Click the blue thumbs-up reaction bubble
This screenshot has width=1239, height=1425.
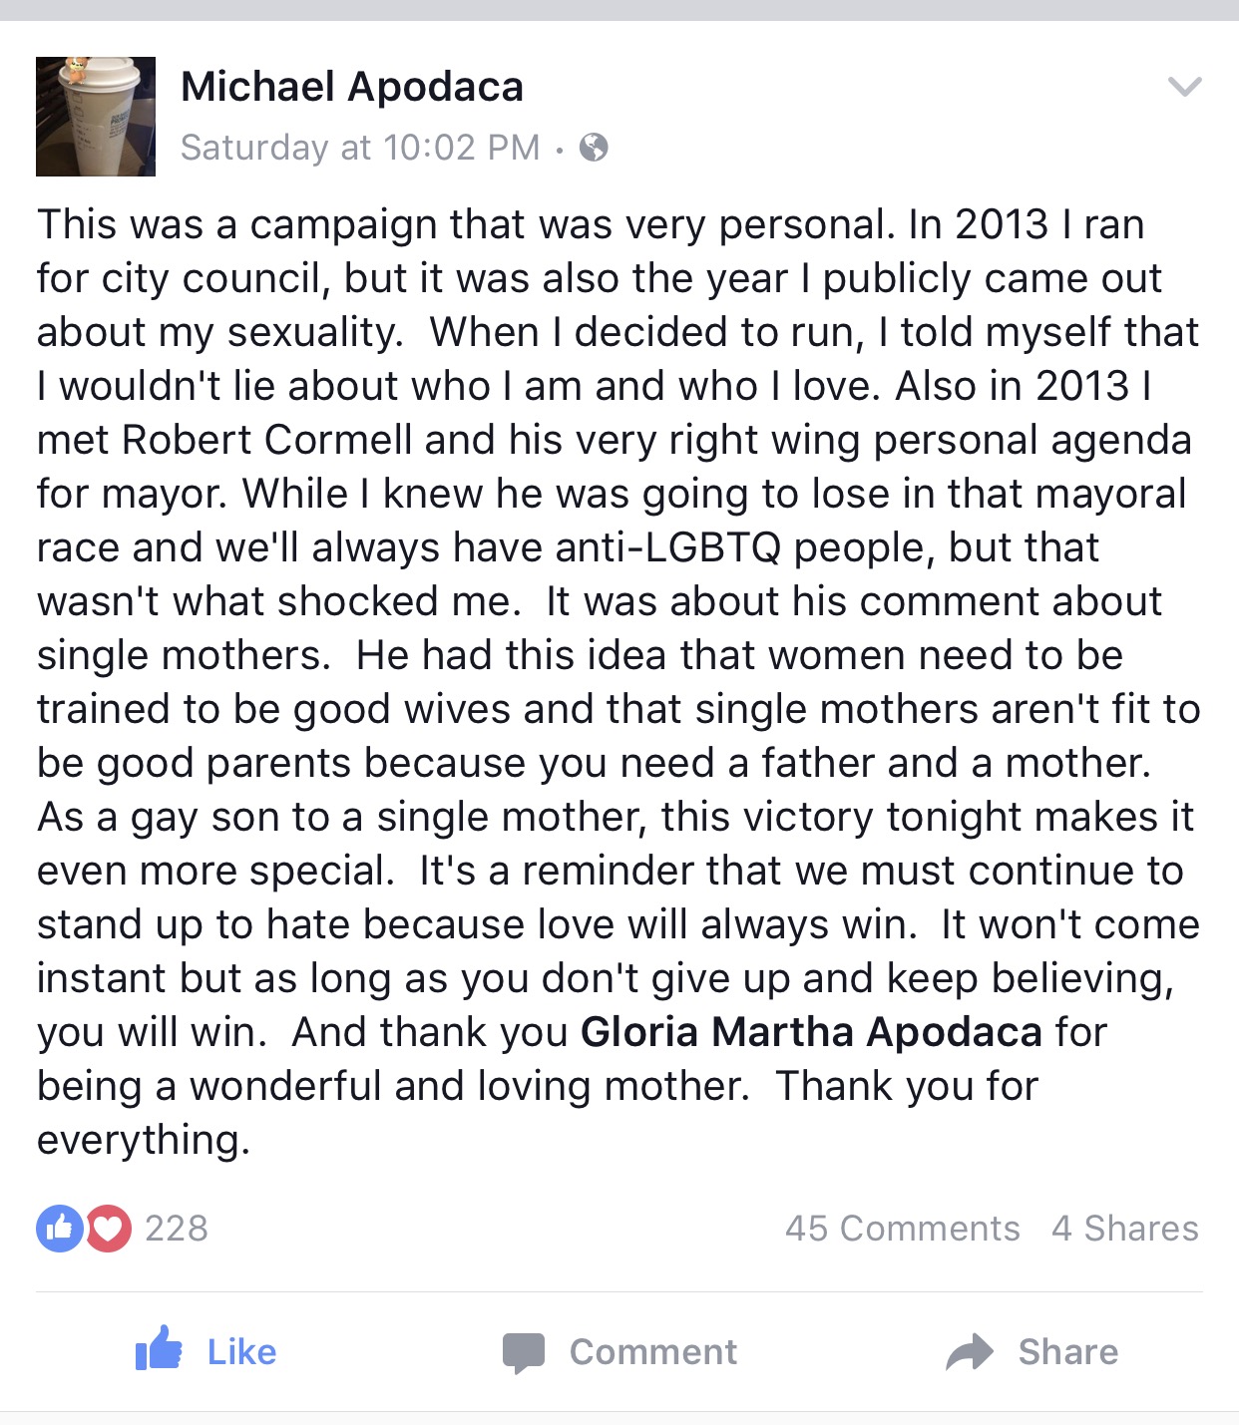point(59,1228)
